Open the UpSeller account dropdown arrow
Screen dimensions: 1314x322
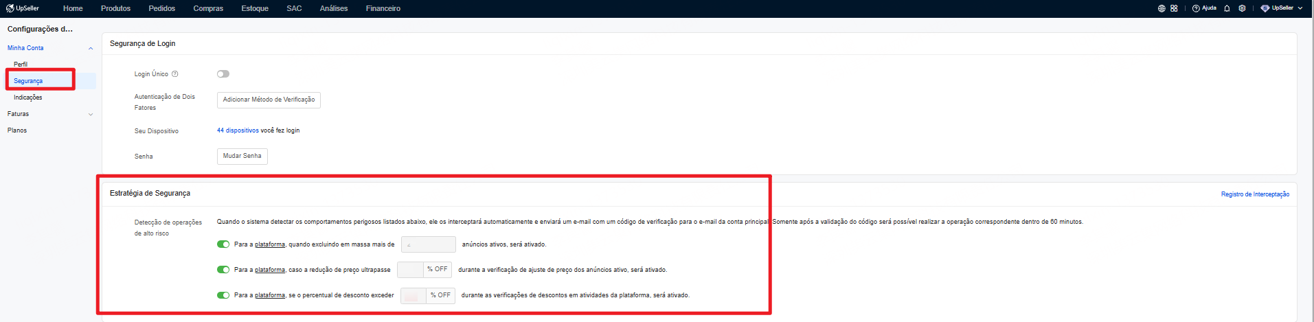(1300, 8)
